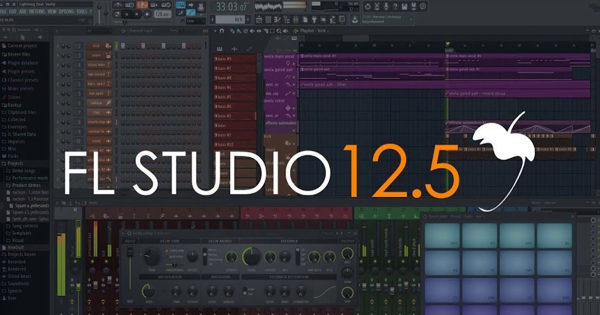Viewport: 600px width, 315px height.
Task: Select bass #9 pattern in picker
Action: pyautogui.click(x=234, y=58)
